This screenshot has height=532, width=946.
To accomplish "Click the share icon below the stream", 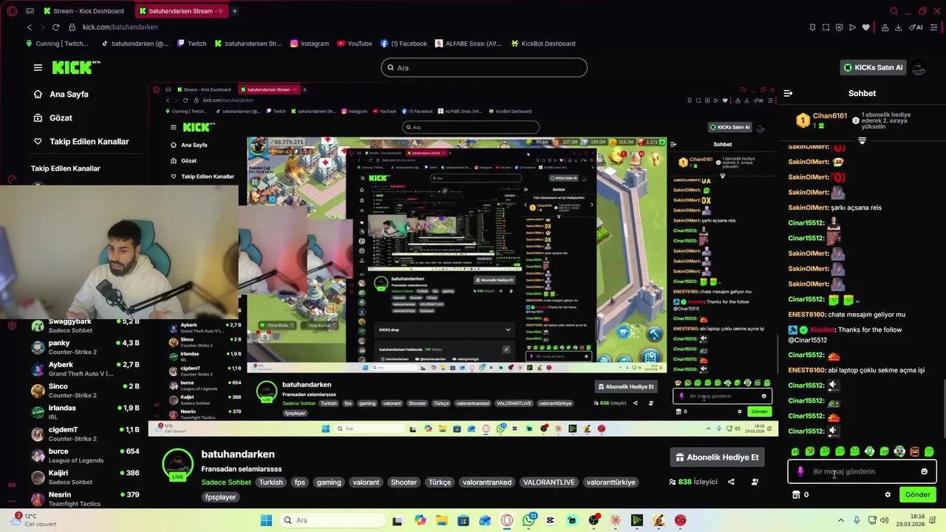I will point(731,482).
